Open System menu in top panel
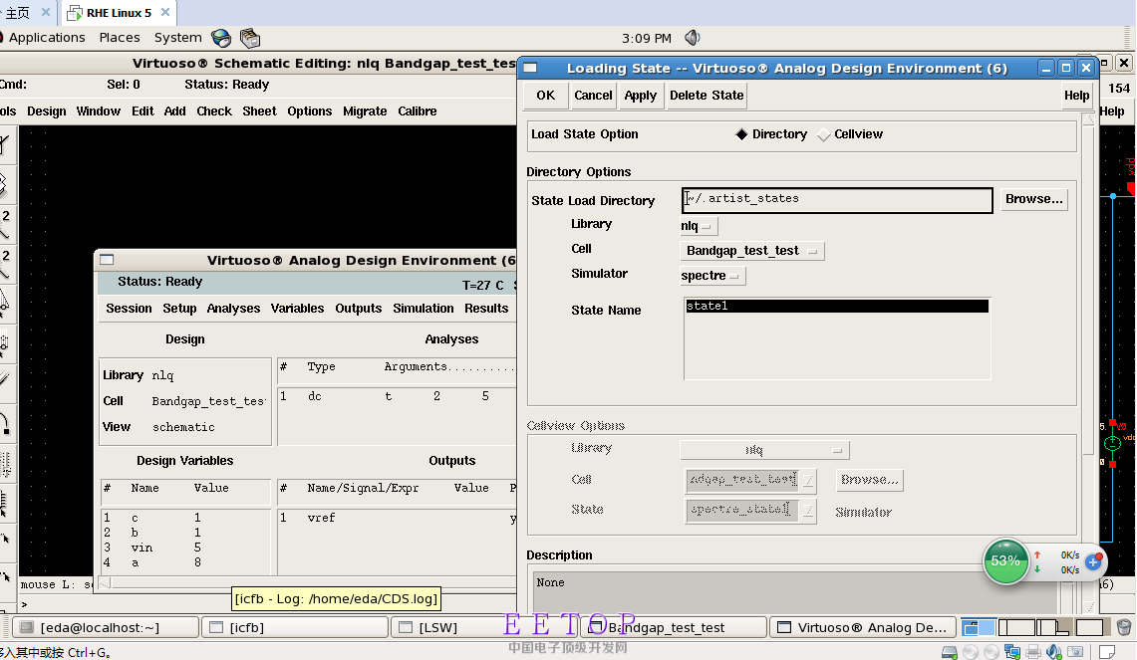 point(177,38)
